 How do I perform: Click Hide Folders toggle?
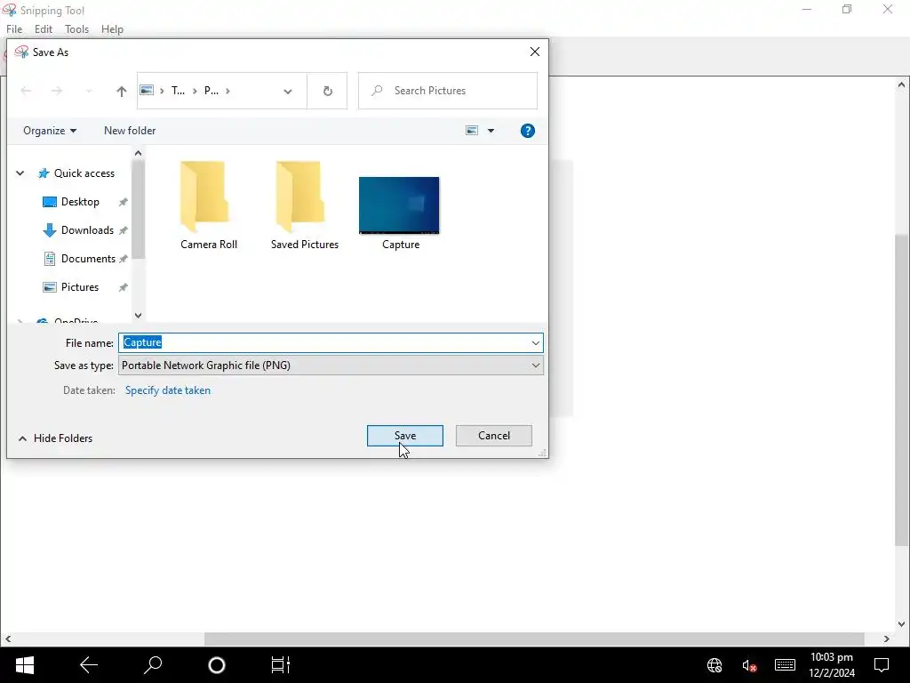tap(56, 438)
